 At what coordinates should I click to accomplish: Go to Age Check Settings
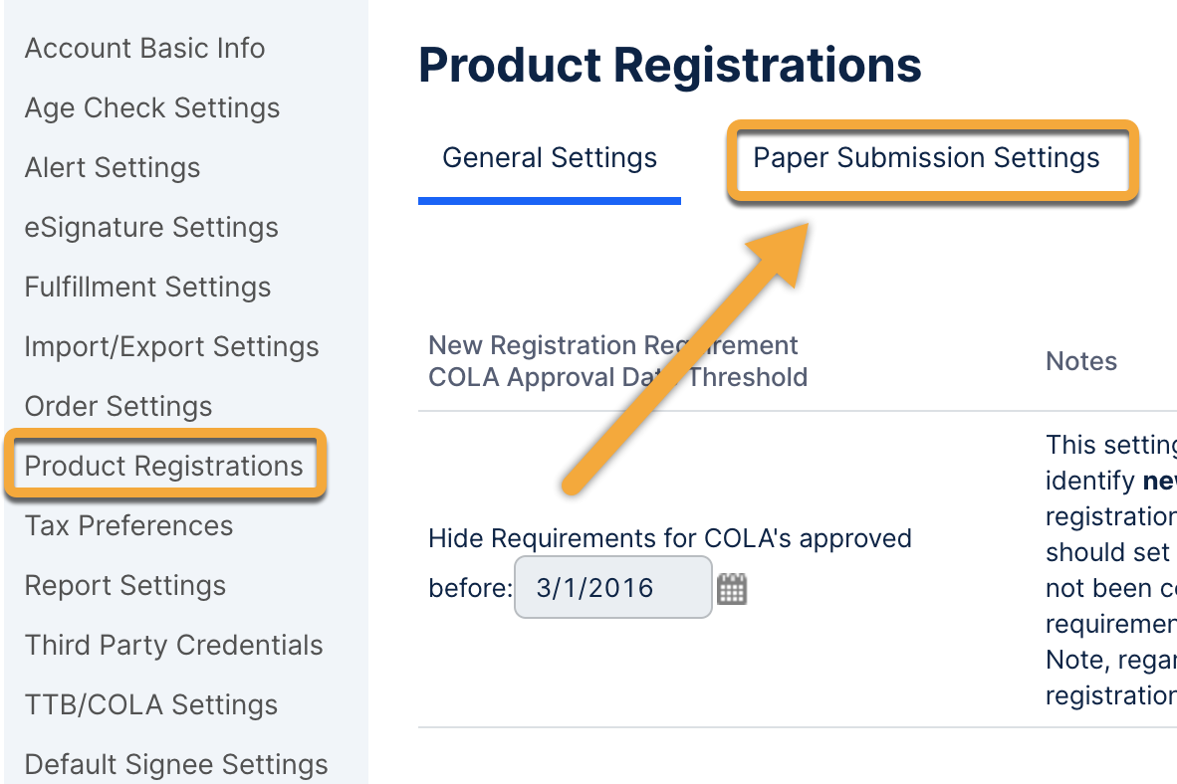coord(152,108)
